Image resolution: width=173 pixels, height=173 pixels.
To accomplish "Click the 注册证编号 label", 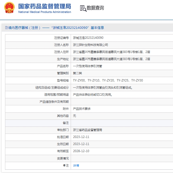I will tap(61, 38).
